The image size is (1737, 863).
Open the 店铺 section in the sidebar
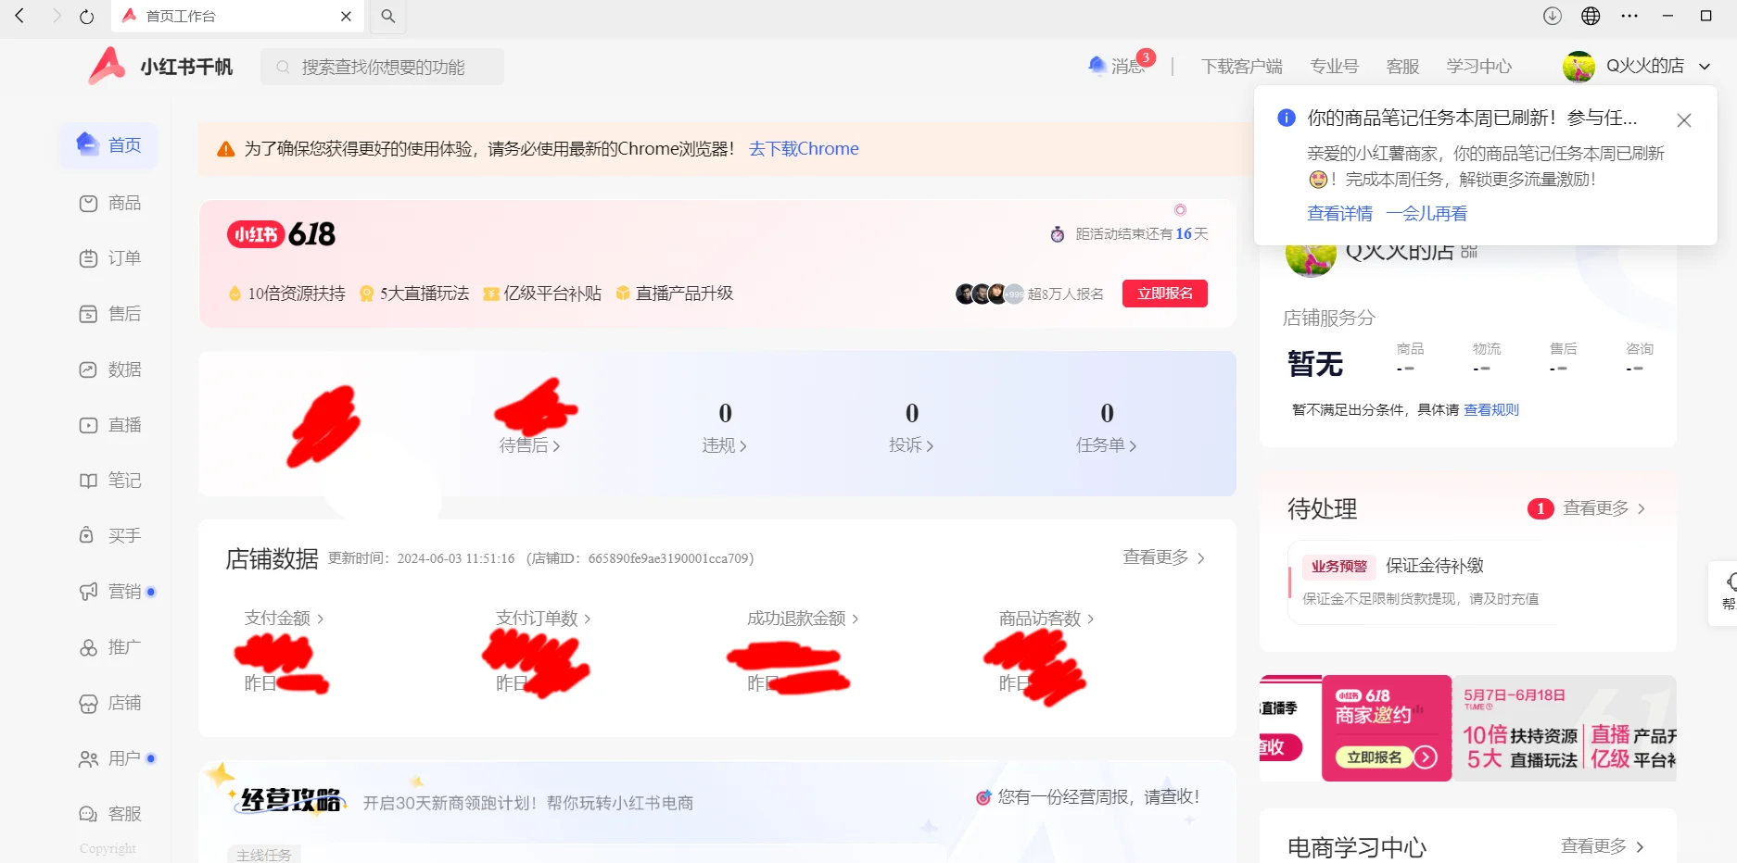click(123, 703)
